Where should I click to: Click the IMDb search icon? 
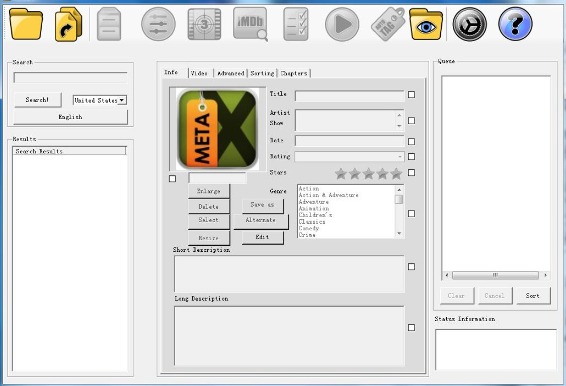coord(251,24)
